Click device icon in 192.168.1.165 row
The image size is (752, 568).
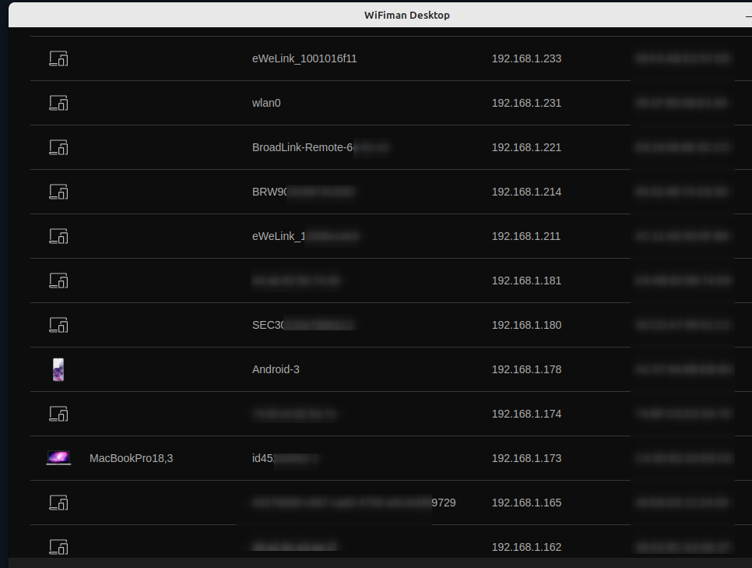click(x=58, y=503)
